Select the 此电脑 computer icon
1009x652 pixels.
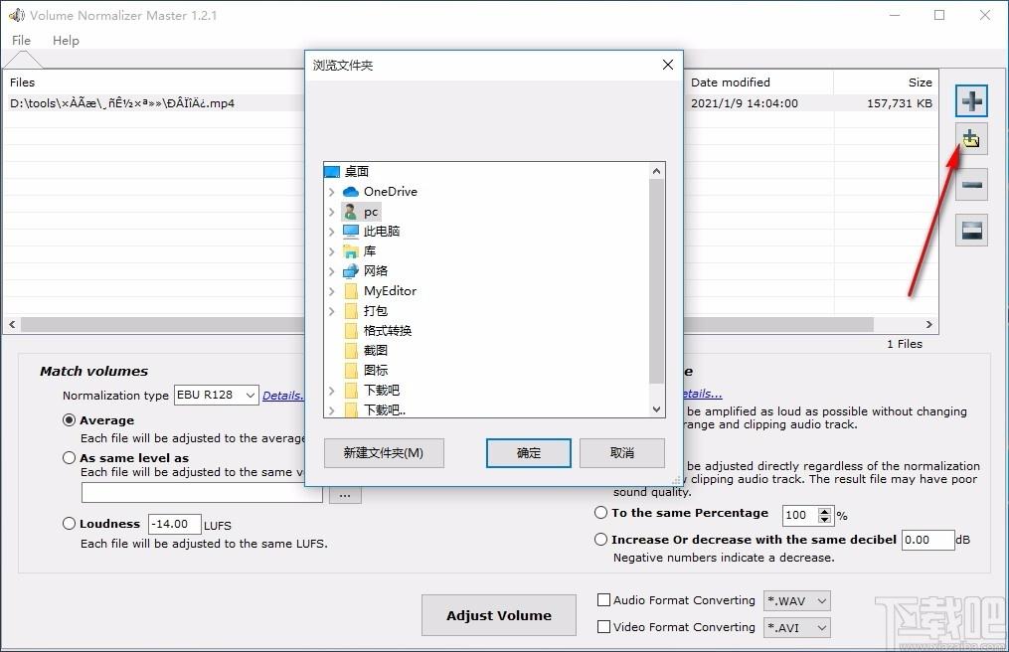351,231
